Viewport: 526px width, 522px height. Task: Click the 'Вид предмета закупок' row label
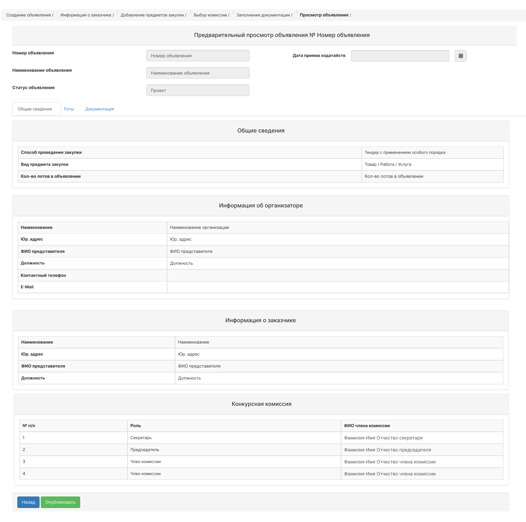(45, 164)
